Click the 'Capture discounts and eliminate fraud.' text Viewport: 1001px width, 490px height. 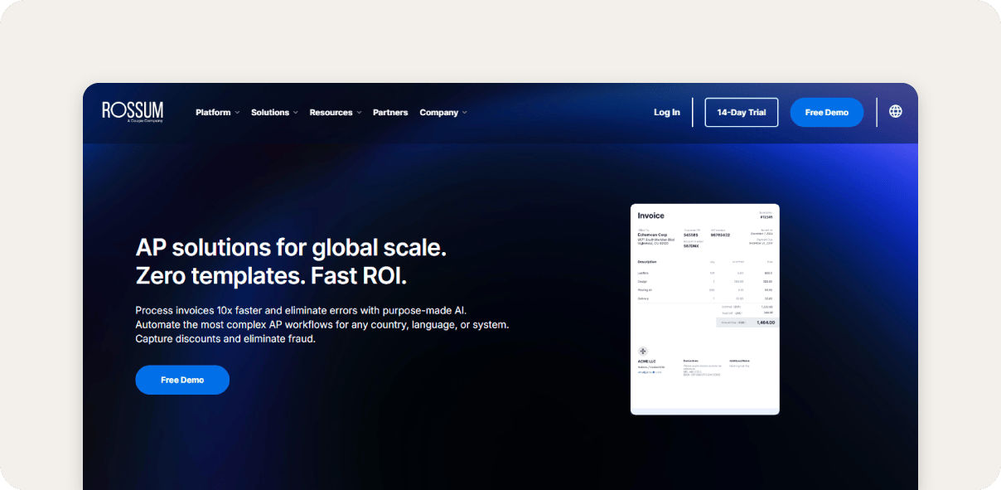point(225,338)
